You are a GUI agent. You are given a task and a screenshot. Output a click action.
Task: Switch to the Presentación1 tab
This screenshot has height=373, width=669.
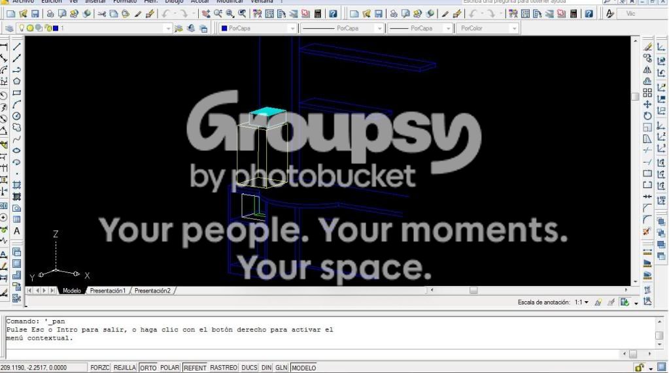pyautogui.click(x=107, y=291)
